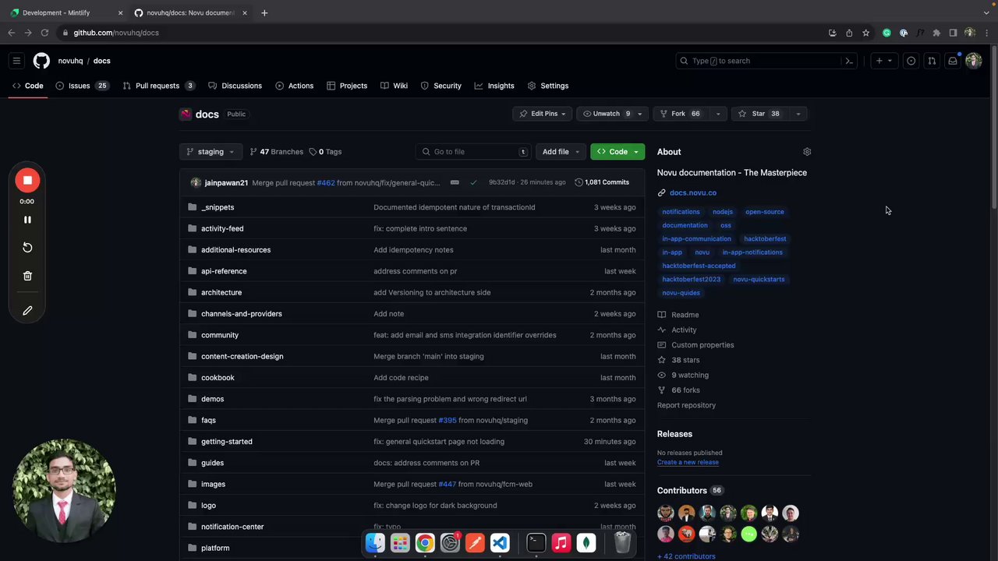Expand the commit message ellipsis
Viewport: 998px width, 561px height.
(x=455, y=182)
